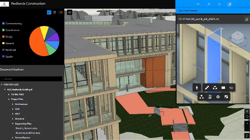The height and width of the screenshot is (140, 250).
Task: Toggle General legend item
Action: [8, 43]
